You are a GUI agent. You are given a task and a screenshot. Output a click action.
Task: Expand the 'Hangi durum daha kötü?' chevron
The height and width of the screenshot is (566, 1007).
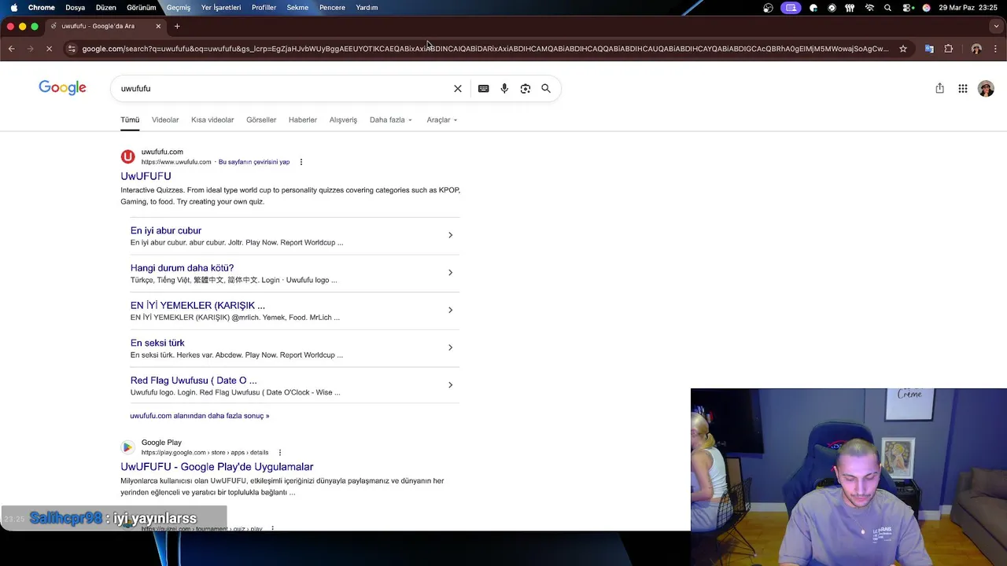[x=450, y=273]
